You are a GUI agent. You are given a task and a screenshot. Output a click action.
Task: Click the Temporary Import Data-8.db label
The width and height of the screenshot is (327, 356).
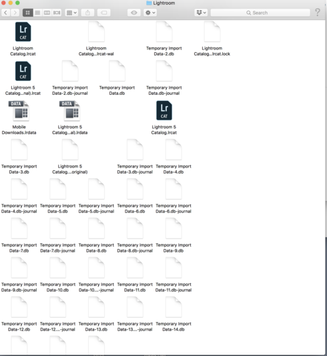tap(96, 248)
